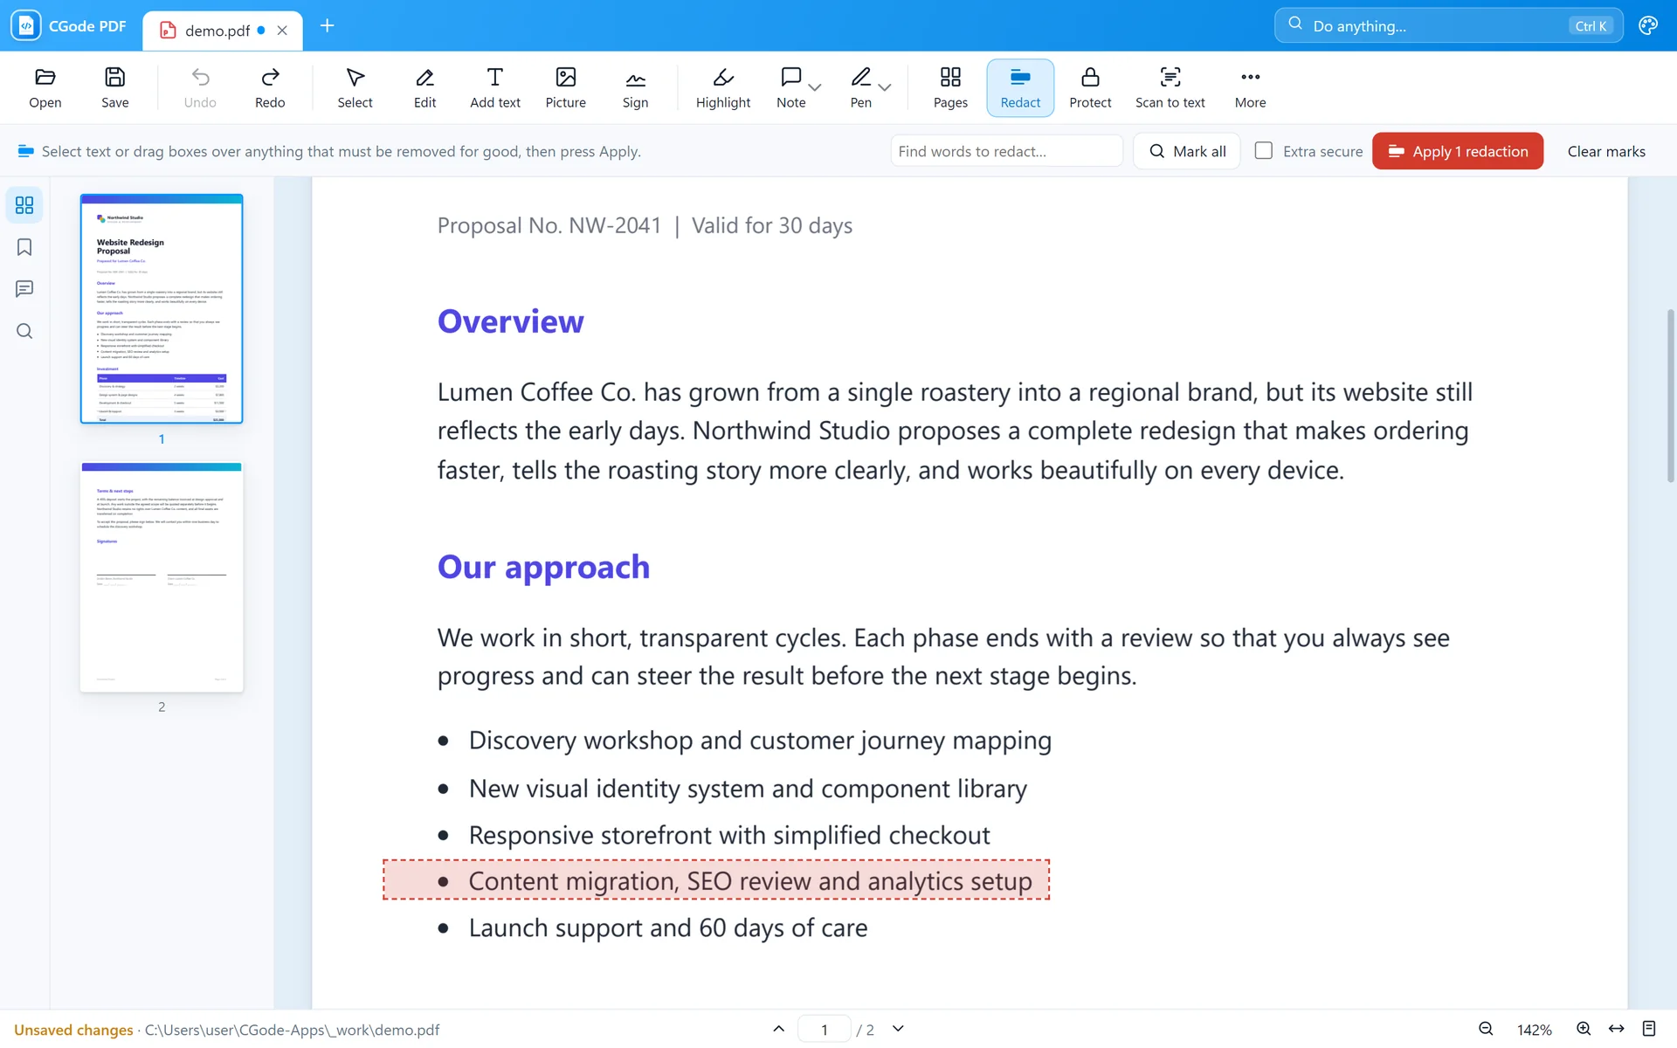The image size is (1677, 1048).
Task: Open the More tools menu
Action: click(1251, 88)
